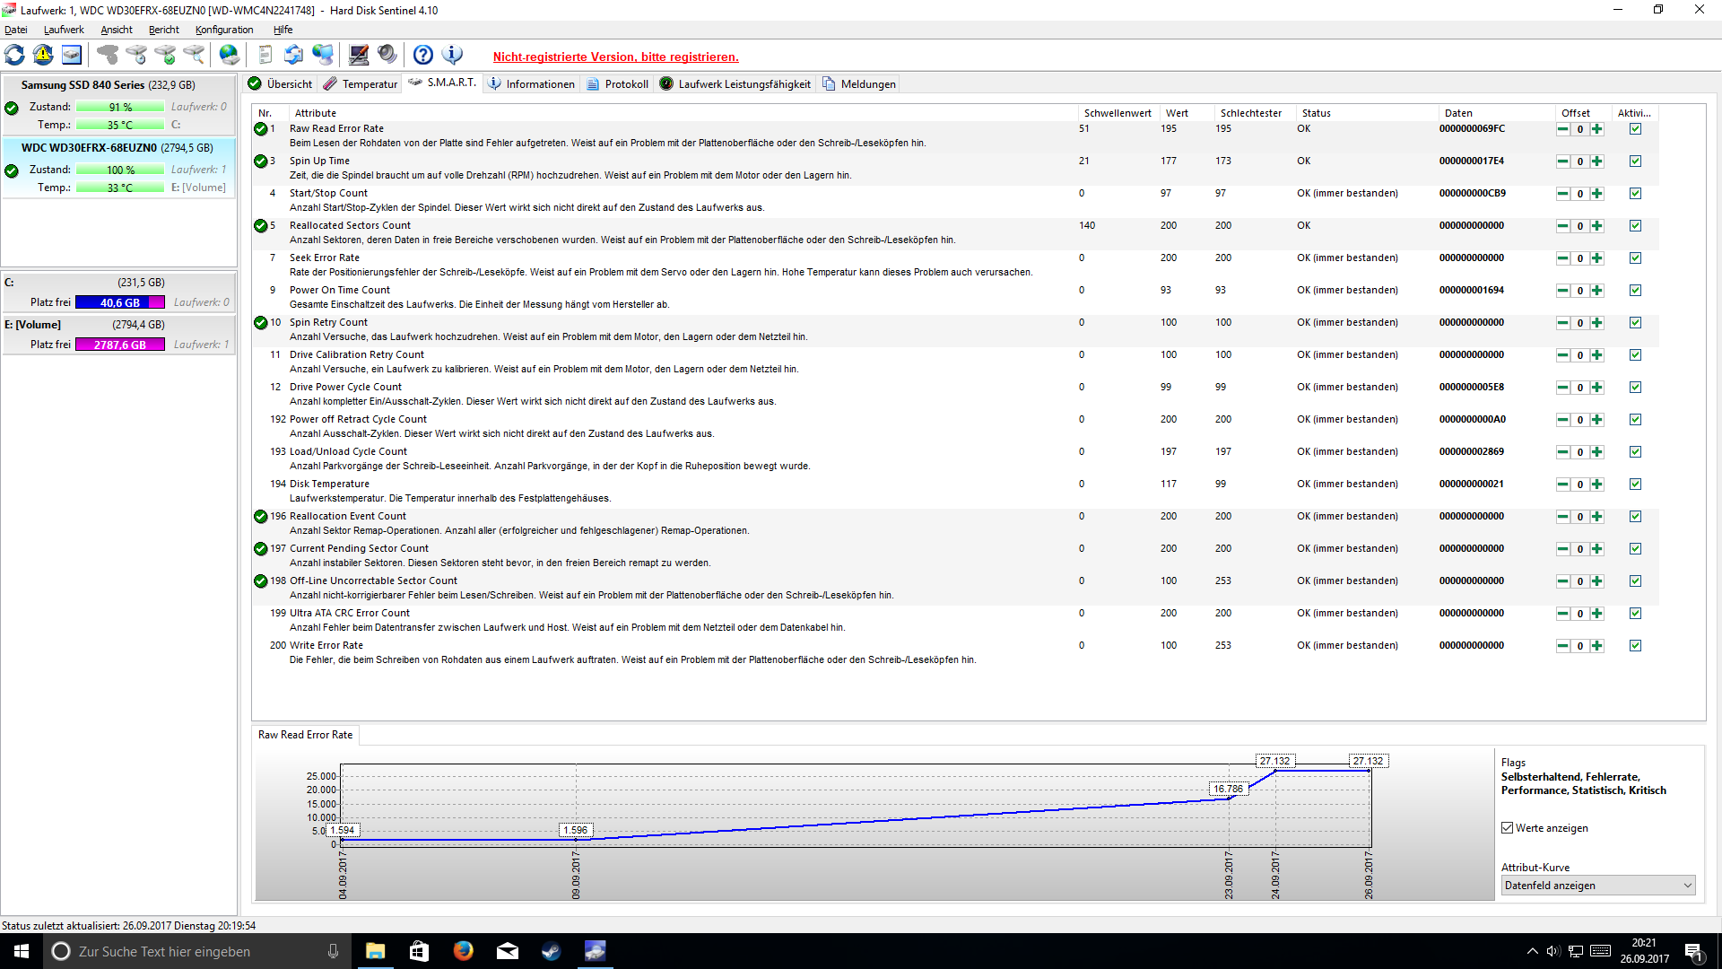This screenshot has width=1722, height=969.
Task: Uncheck Raw Read Error Rate active checkbox
Action: (1635, 129)
